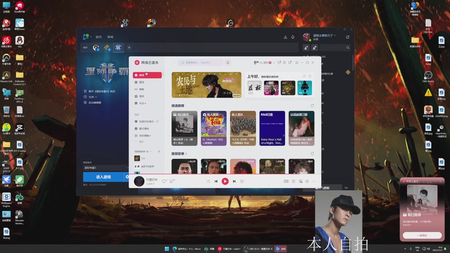The width and height of the screenshot is (450, 253).
Task: Go back with NetEase navigation arrow
Action: [x=174, y=62]
